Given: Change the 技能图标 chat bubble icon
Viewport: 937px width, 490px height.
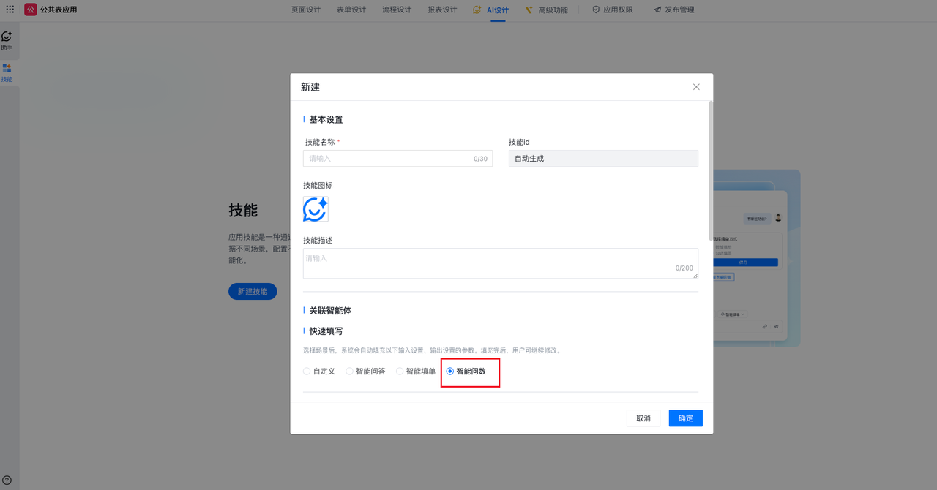Looking at the screenshot, I should click(x=316, y=209).
